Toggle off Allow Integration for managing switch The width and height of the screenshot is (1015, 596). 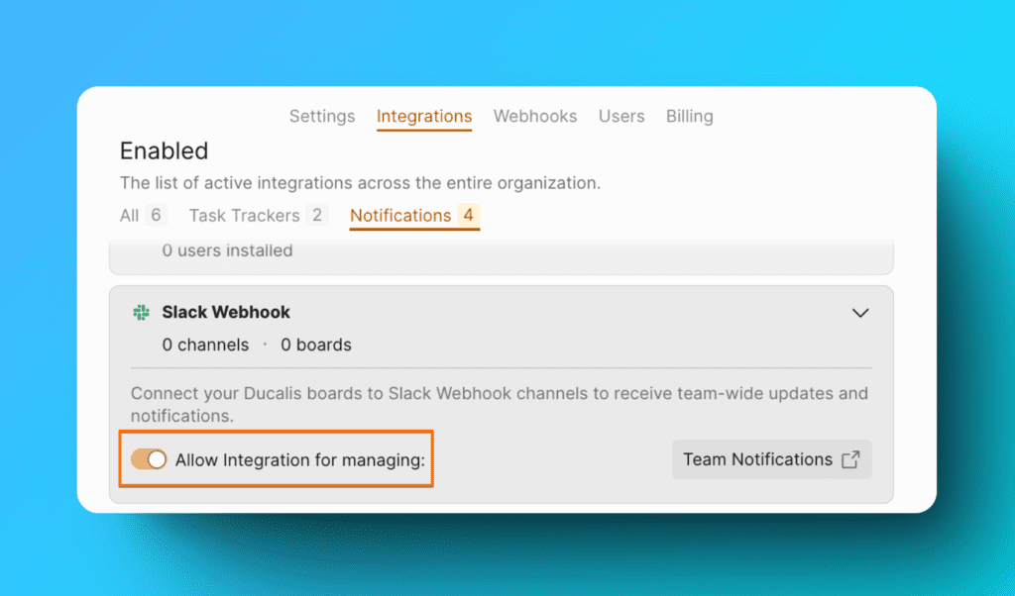pyautogui.click(x=149, y=459)
